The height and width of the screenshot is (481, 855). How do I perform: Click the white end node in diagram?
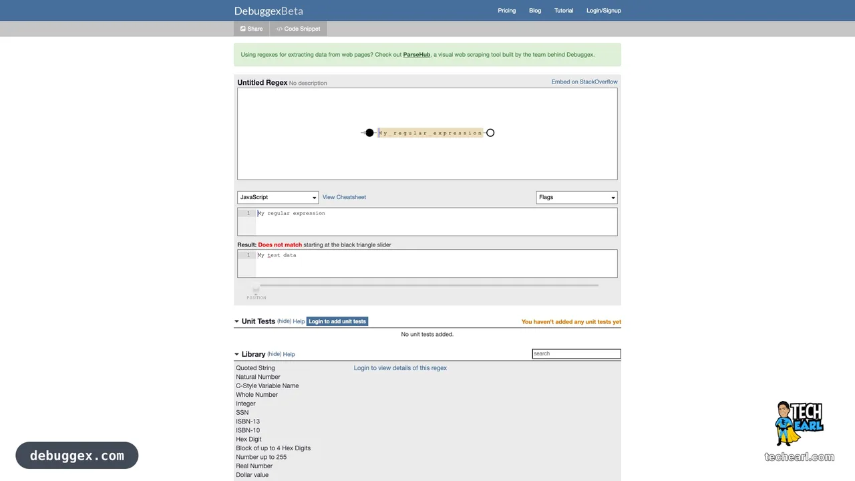click(x=490, y=133)
